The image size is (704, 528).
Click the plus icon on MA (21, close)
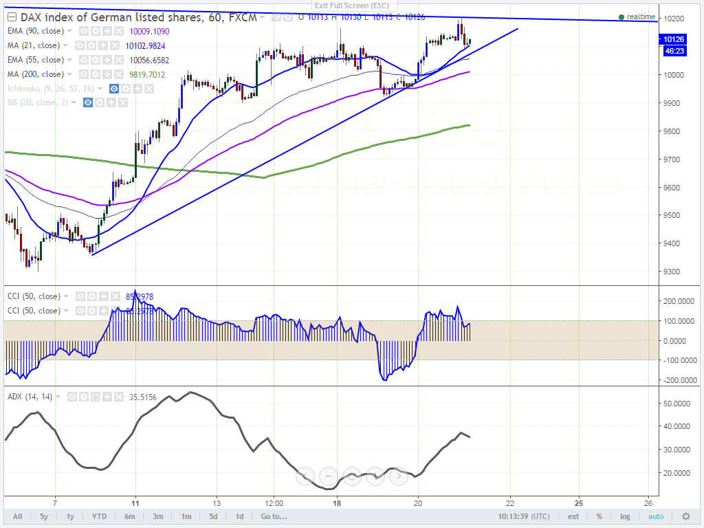[x=103, y=45]
